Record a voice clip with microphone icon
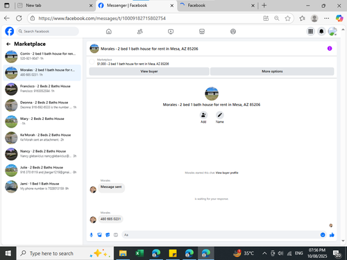This screenshot has width=347, height=260. tap(92, 235)
